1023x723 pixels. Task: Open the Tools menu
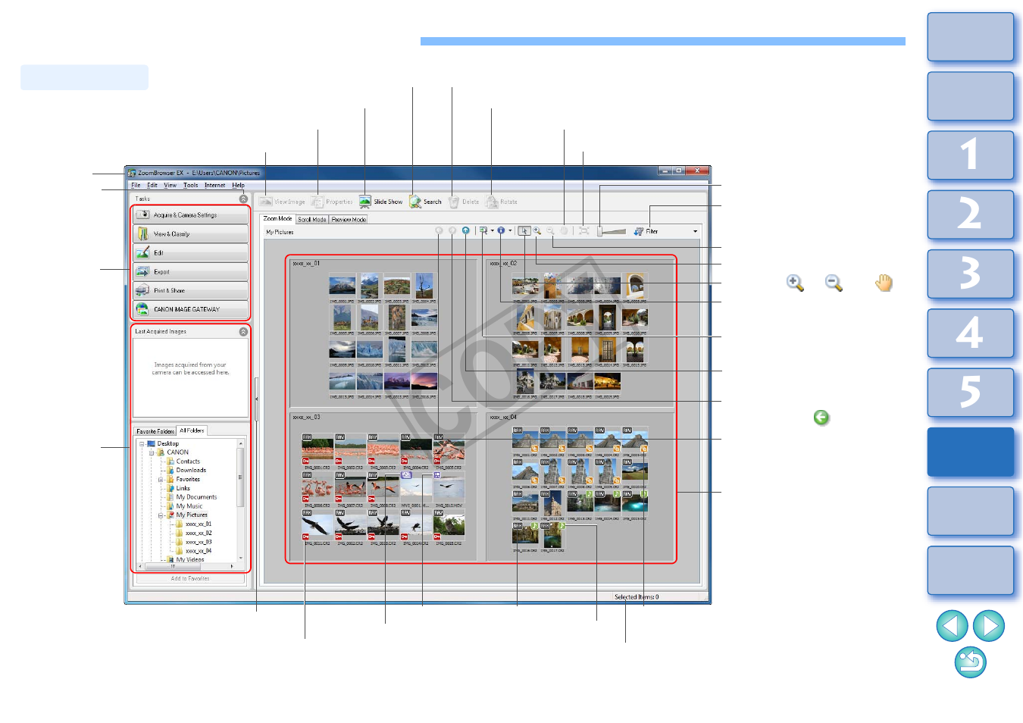tap(190, 185)
